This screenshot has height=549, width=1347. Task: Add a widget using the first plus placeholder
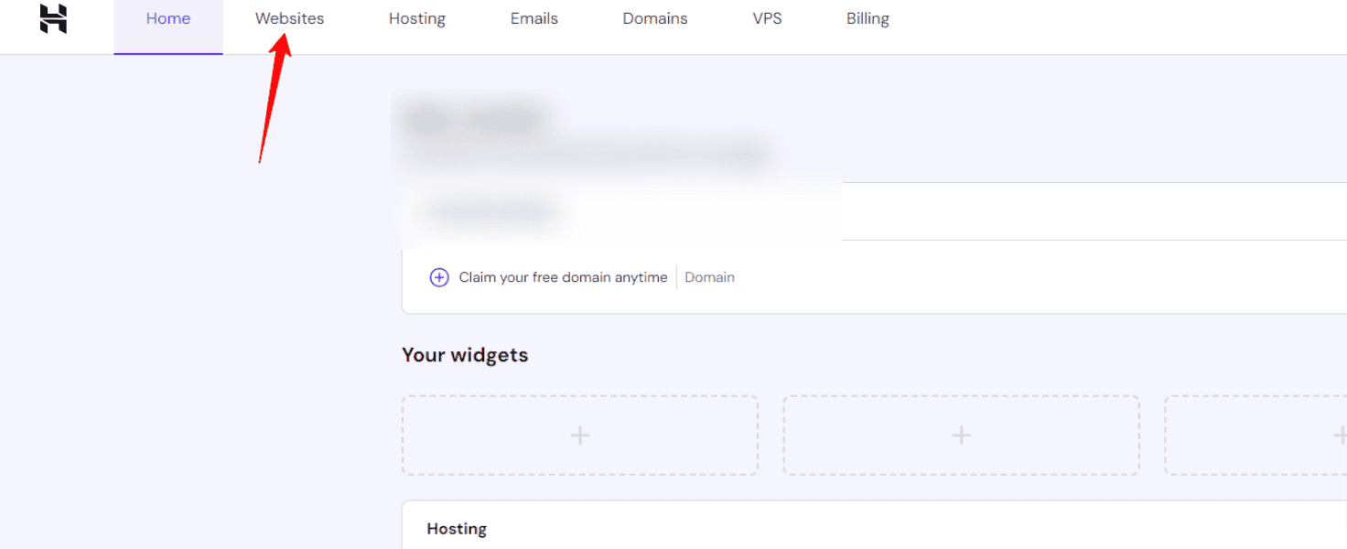click(579, 436)
